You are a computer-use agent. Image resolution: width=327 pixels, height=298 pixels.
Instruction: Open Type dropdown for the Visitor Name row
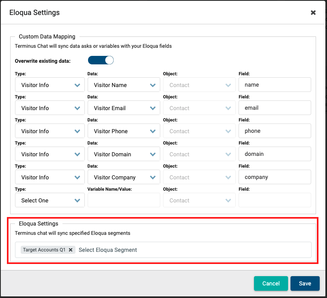click(50, 85)
